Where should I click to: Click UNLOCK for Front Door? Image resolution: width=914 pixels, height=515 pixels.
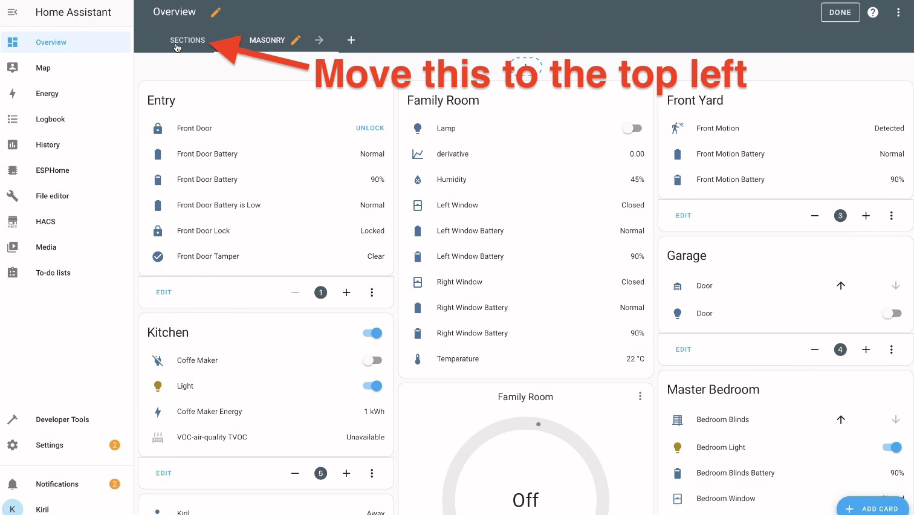(x=370, y=128)
